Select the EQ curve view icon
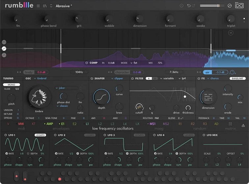The height and width of the screenshot is (184, 249). tap(4, 49)
